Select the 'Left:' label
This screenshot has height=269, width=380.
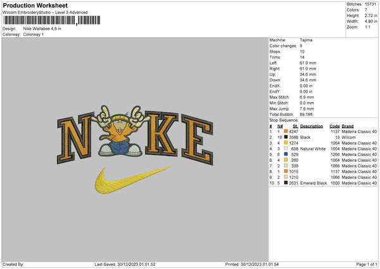coord(274,63)
